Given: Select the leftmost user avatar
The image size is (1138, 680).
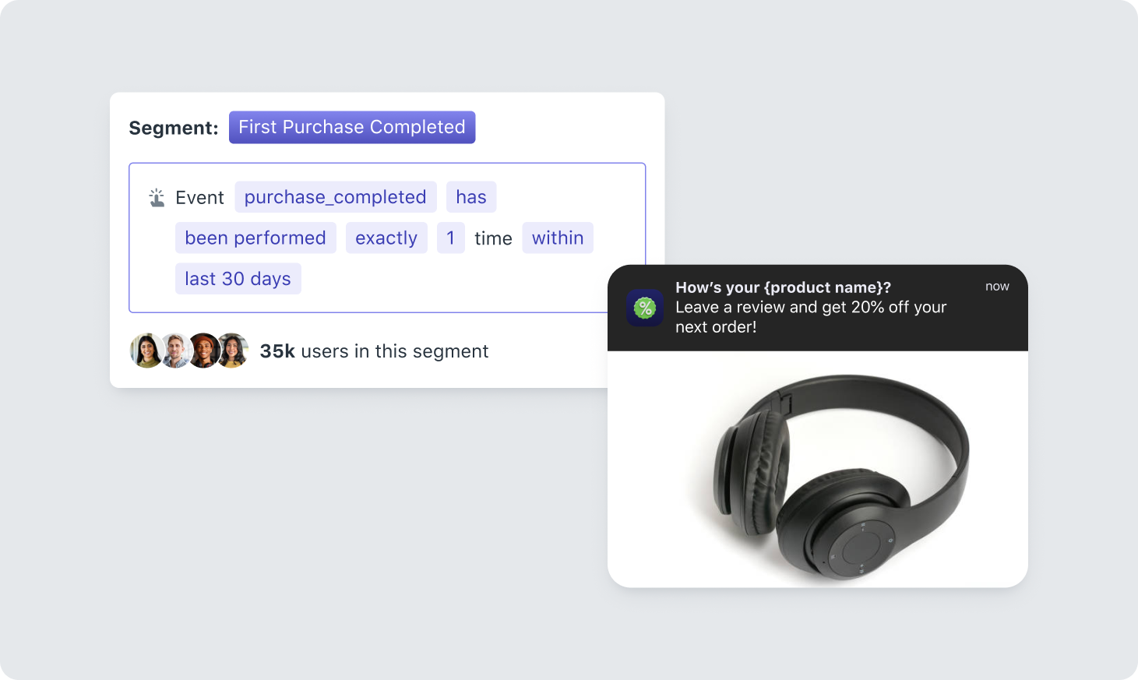Looking at the screenshot, I should pyautogui.click(x=146, y=351).
